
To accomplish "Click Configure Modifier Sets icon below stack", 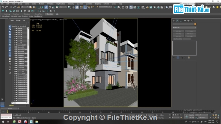I will (189, 58).
